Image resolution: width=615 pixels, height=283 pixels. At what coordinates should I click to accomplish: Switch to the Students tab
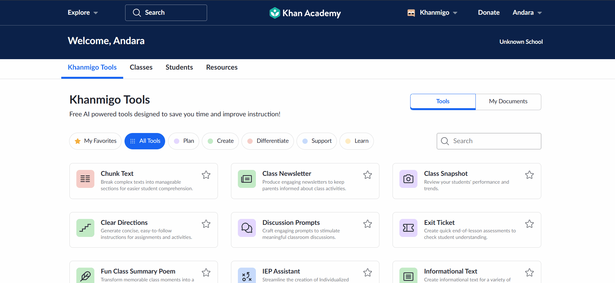pos(179,67)
